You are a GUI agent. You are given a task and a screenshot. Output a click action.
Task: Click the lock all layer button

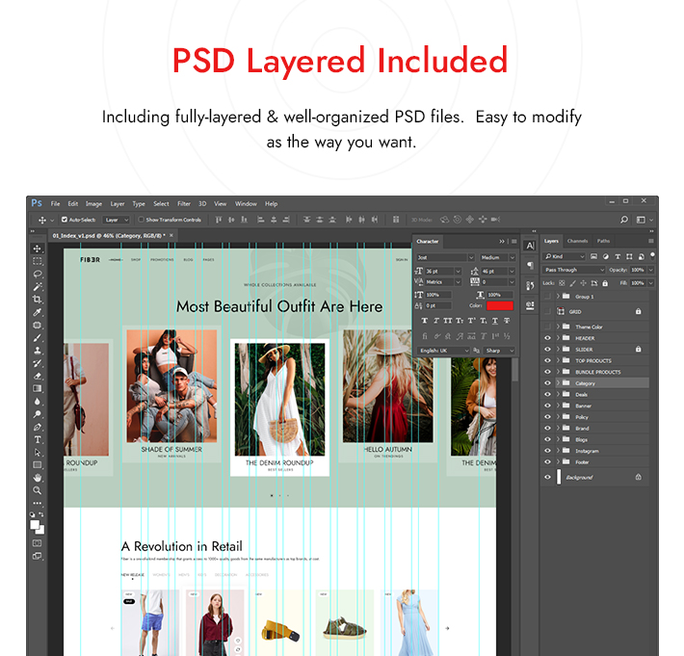click(x=605, y=283)
